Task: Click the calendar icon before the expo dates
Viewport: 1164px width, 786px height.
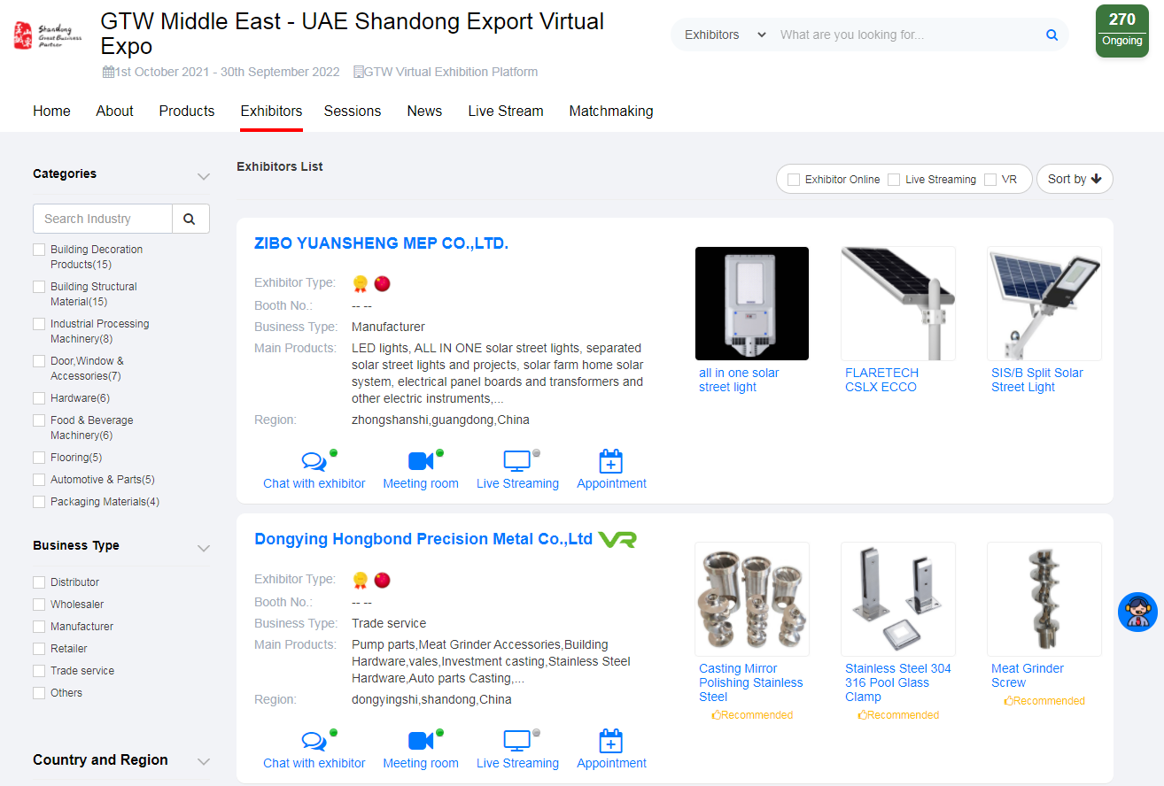Action: coord(108,72)
